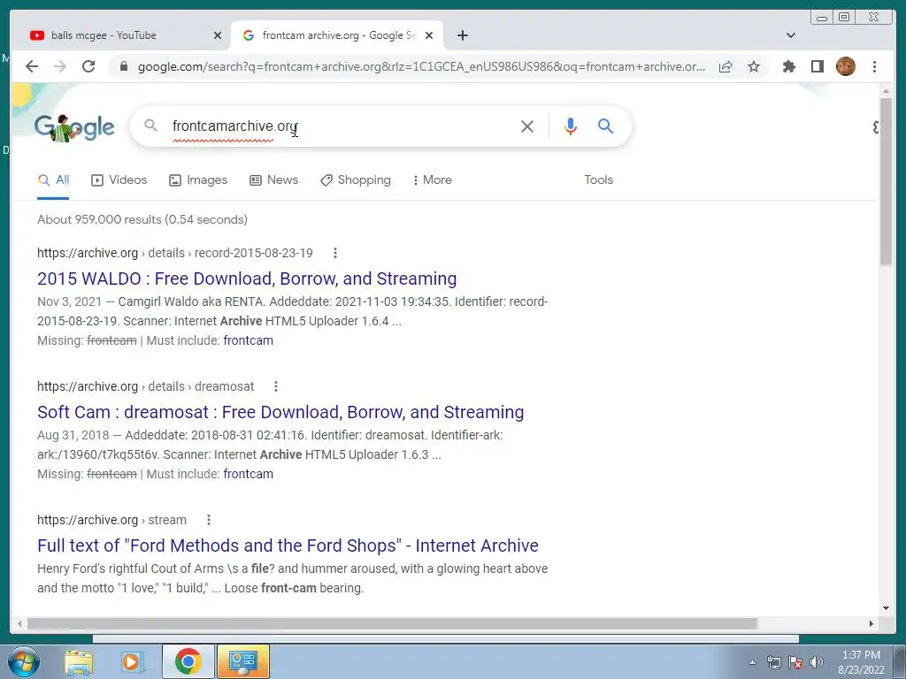
Task: Click the scroll down arrow of the page
Action: click(886, 607)
